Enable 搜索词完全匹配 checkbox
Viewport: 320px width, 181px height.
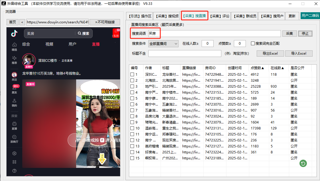point(253,44)
